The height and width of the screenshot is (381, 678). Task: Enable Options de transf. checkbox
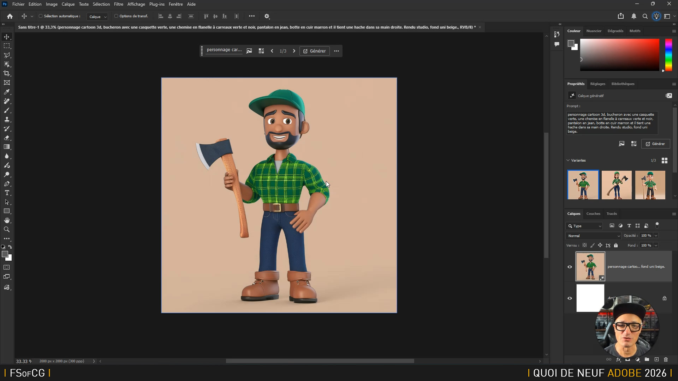pyautogui.click(x=116, y=16)
